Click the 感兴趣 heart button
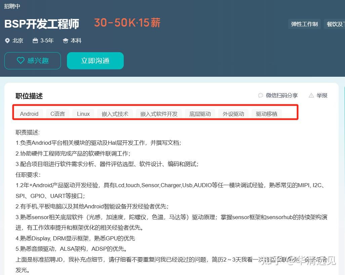Image resolution: width=345 pixels, height=275 pixels. pyautogui.click(x=33, y=61)
